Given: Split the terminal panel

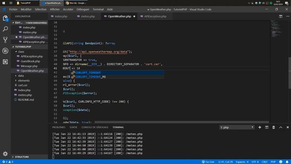Looking at the screenshot, I should coord(267,128).
